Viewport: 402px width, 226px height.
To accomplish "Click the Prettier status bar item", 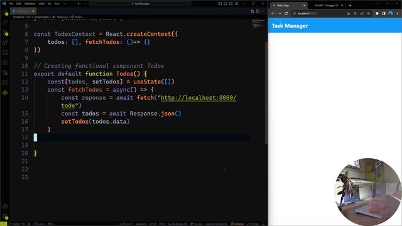I will (x=253, y=223).
